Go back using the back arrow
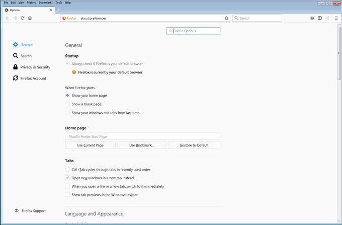Image resolution: width=342 pixels, height=225 pixels. click(8, 18)
